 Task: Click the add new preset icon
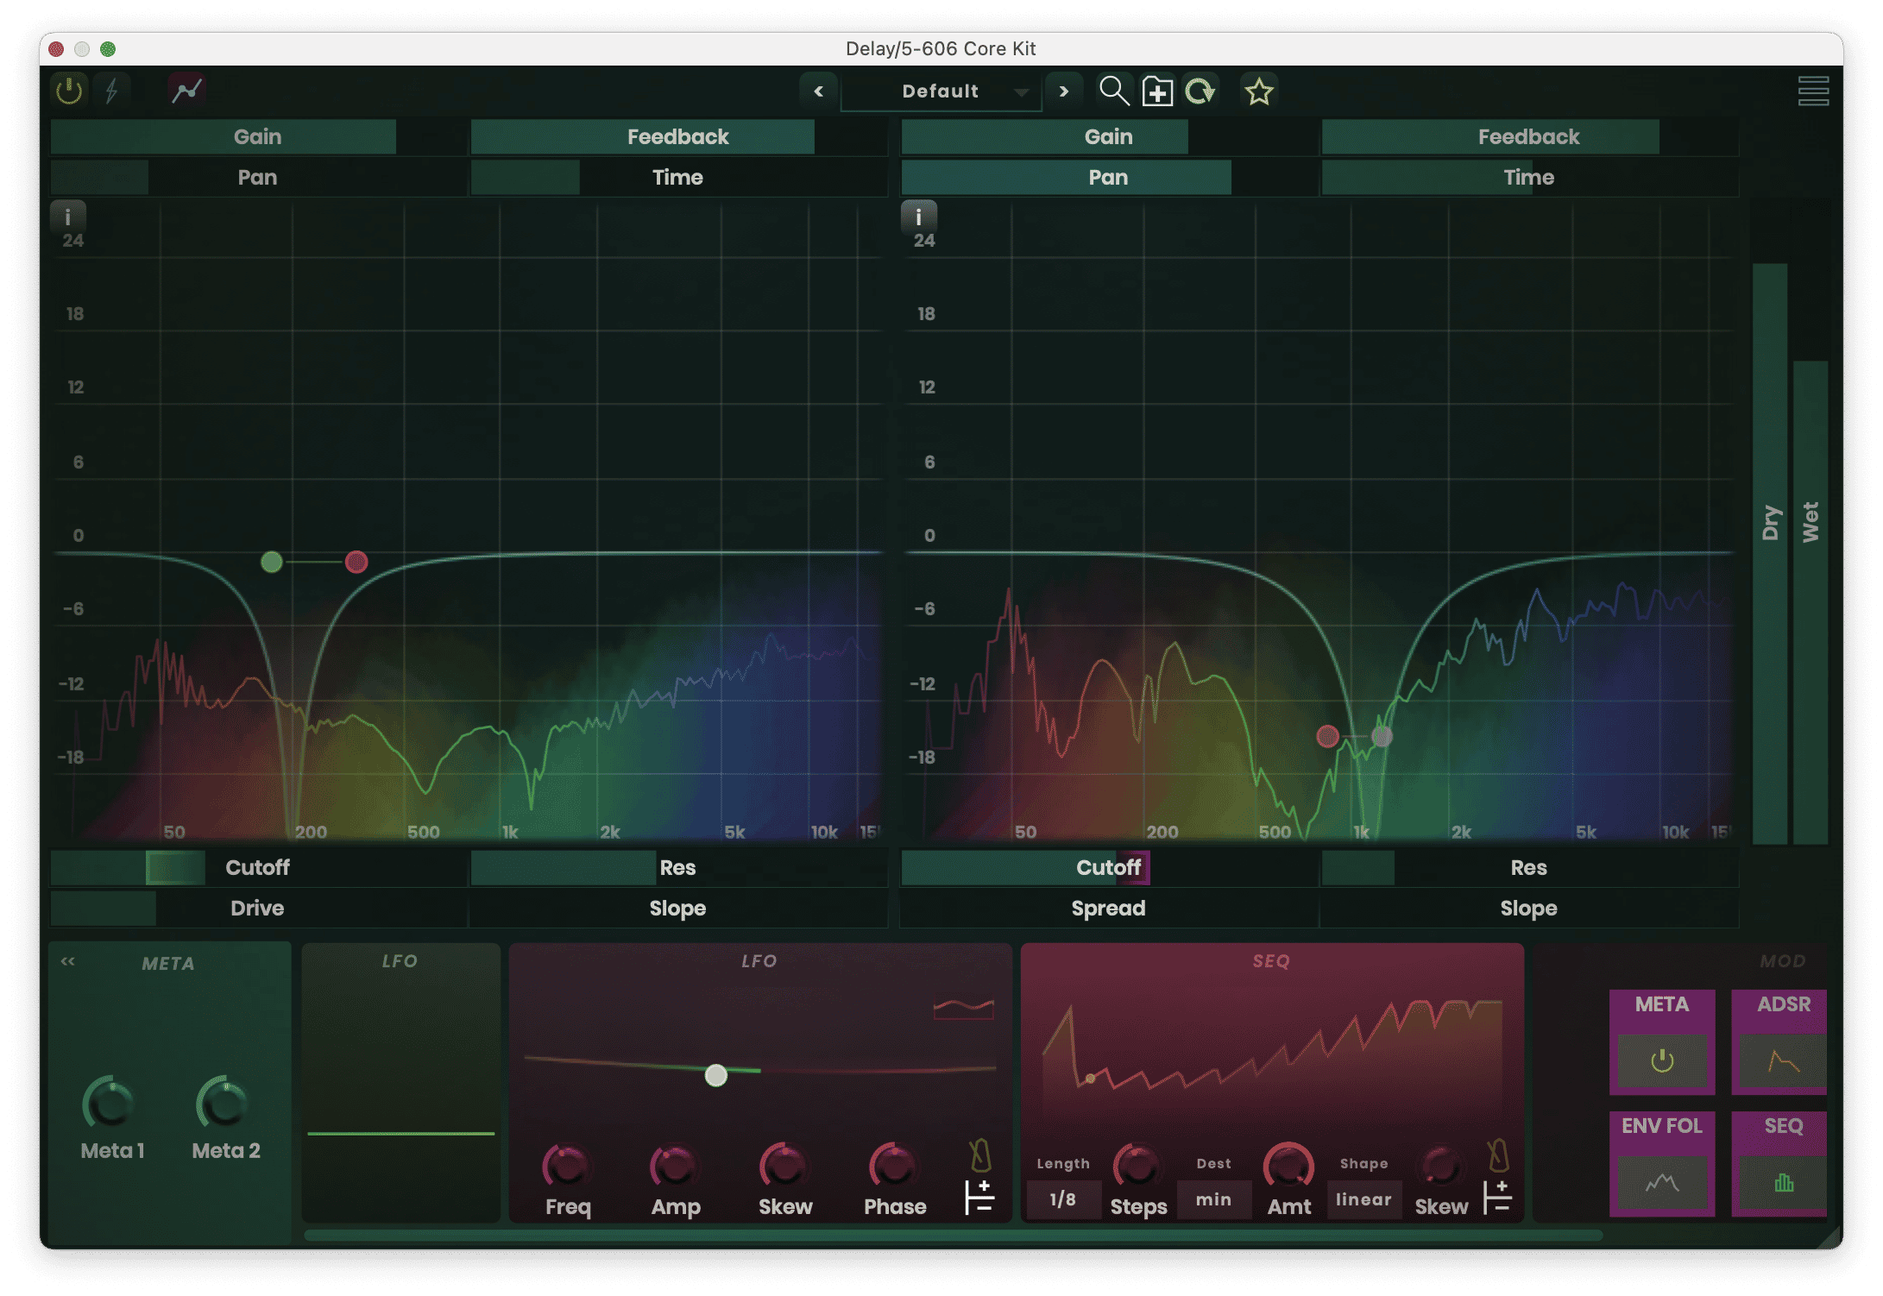pyautogui.click(x=1157, y=91)
